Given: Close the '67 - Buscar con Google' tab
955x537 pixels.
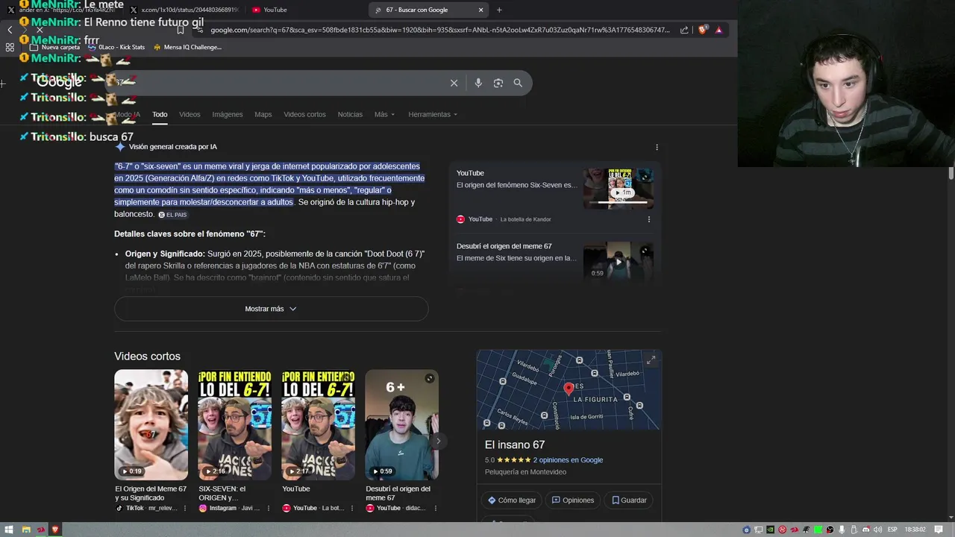Looking at the screenshot, I should click(481, 10).
